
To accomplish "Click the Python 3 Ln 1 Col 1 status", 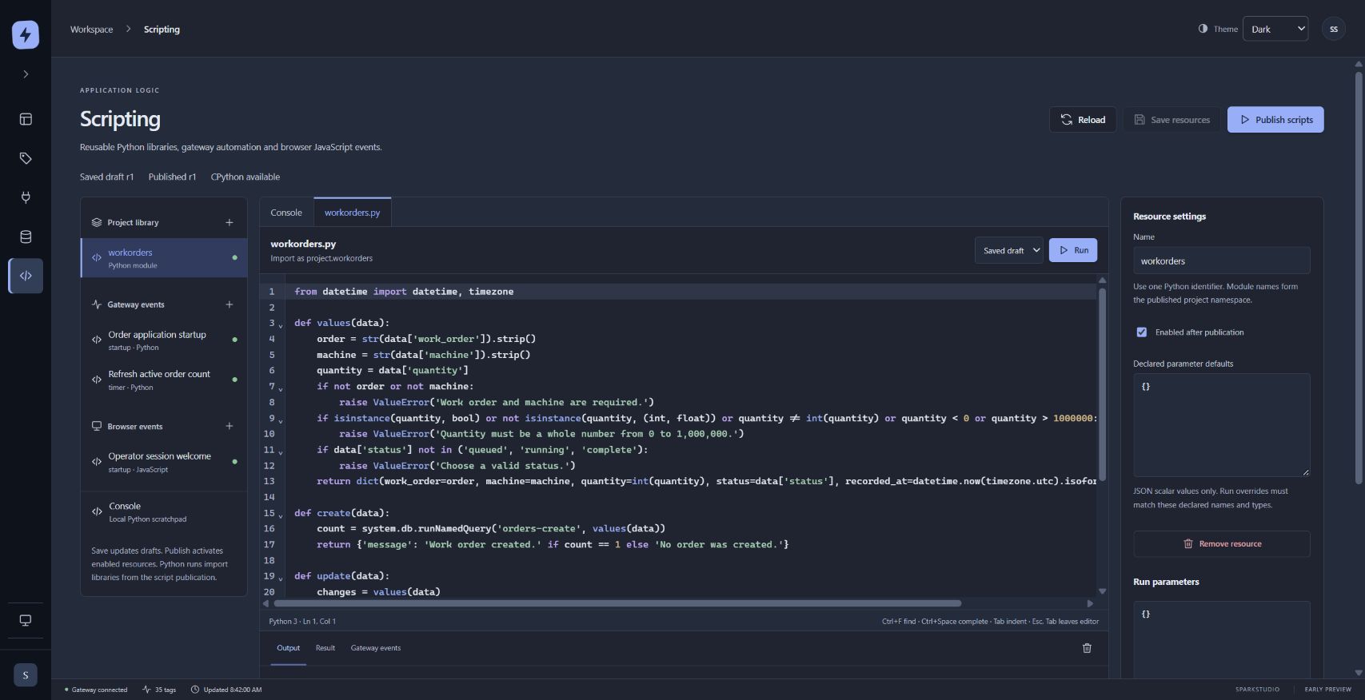I will 302,621.
